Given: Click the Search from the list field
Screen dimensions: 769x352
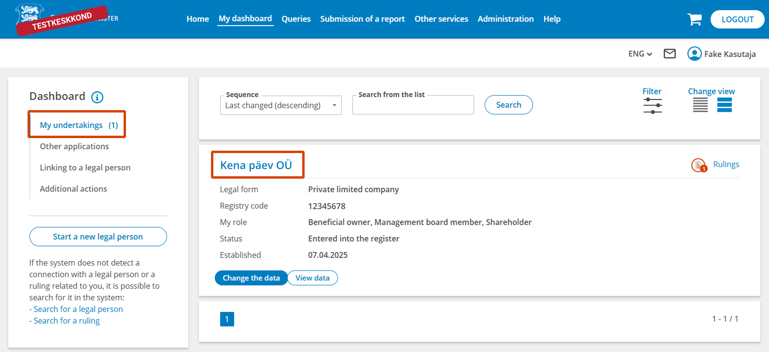Looking at the screenshot, I should (413, 105).
